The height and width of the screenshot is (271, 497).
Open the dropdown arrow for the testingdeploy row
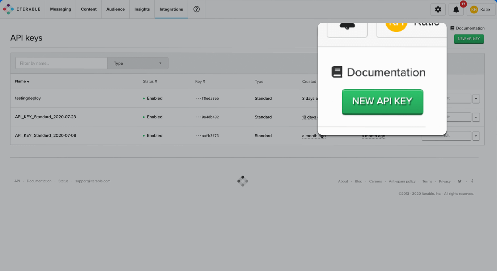[x=476, y=98]
